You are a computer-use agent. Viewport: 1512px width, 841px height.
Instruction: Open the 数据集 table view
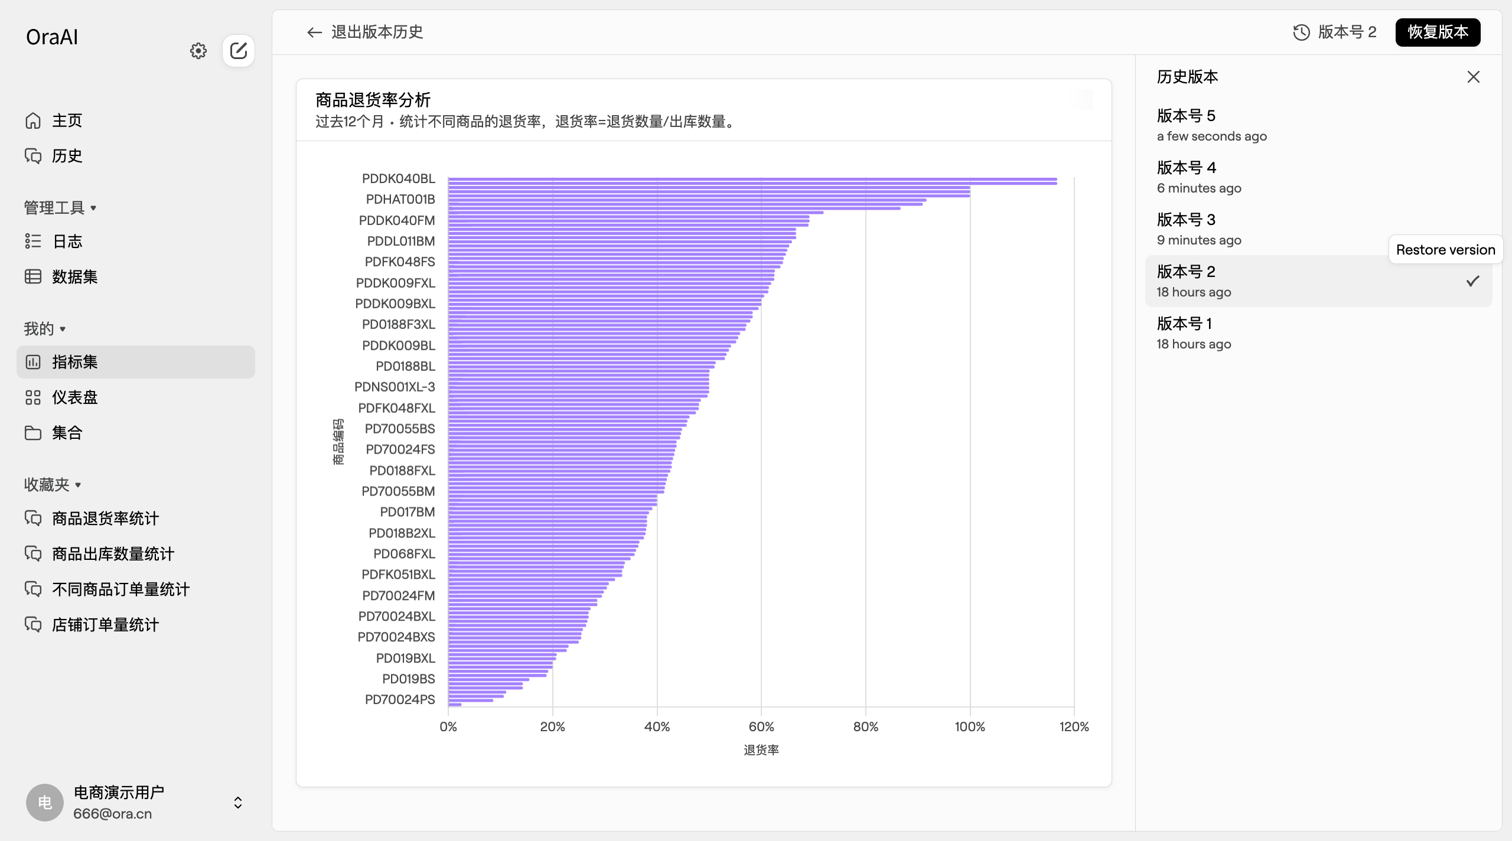[74, 276]
